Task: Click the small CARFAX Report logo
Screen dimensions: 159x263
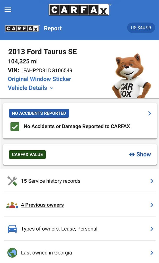Action: (x=22, y=28)
